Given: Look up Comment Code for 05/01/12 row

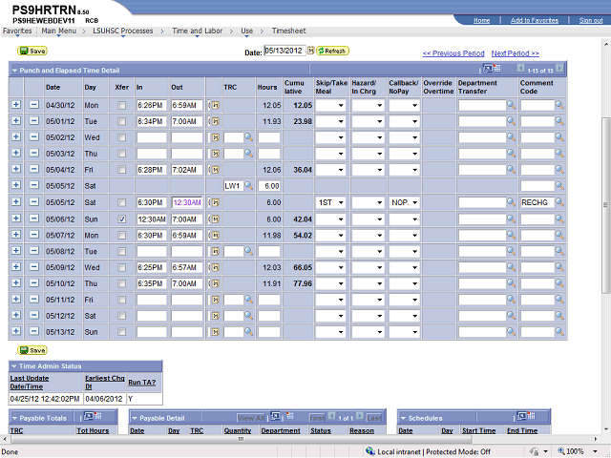Looking at the screenshot, I should point(561,121).
